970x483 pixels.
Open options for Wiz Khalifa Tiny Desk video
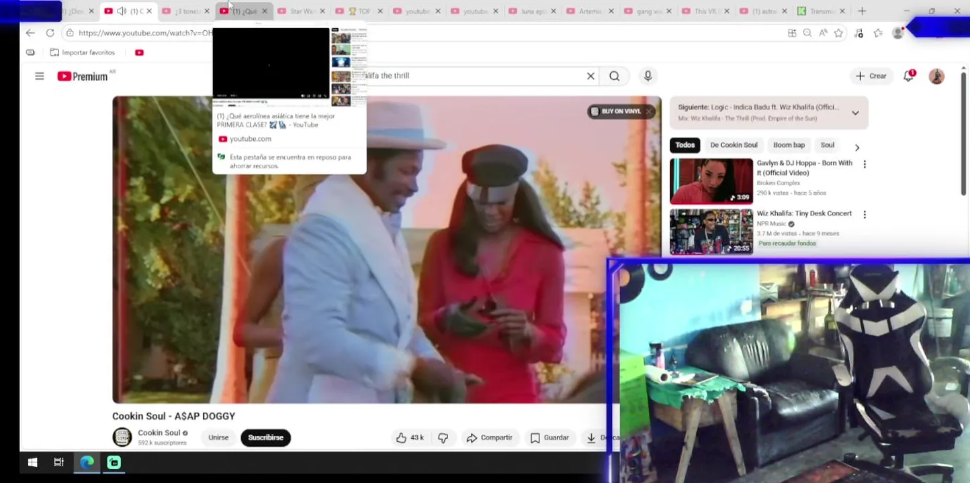865,215
